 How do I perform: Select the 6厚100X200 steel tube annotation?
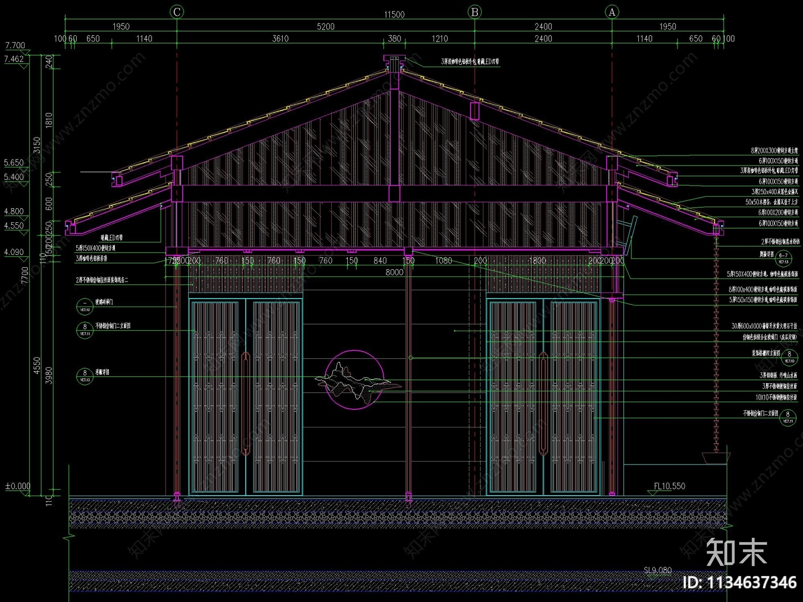[x=778, y=213]
